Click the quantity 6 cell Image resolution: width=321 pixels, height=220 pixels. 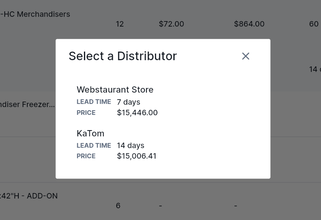point(118,206)
